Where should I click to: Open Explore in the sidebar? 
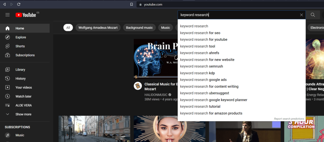pyautogui.click(x=25, y=37)
